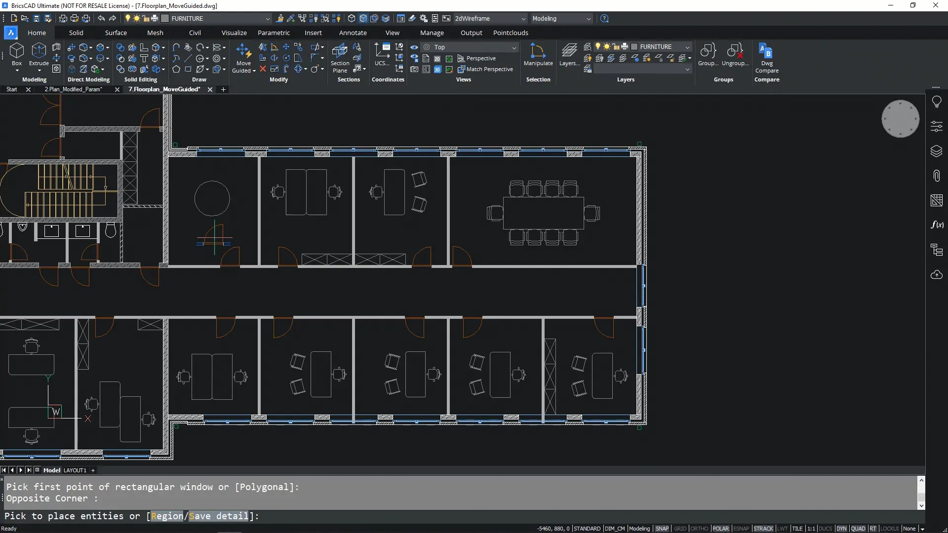Create a Section Plane
This screenshot has width=948, height=533.
340,51
